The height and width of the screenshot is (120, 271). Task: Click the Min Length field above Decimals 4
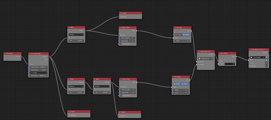click(128, 90)
